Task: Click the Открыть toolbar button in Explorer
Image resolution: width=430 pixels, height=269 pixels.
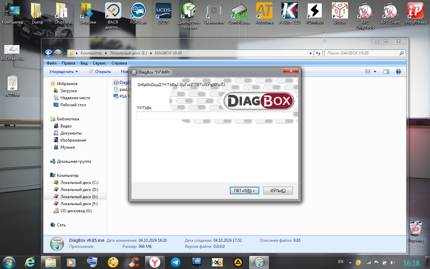Action: tap(100, 72)
